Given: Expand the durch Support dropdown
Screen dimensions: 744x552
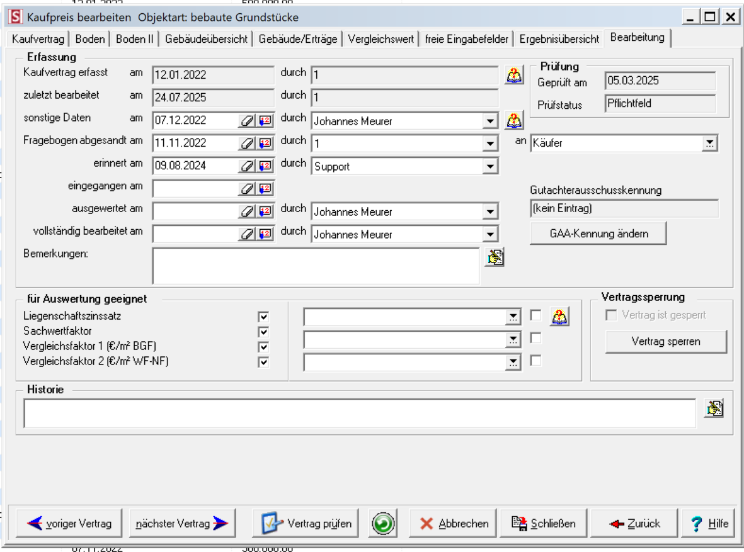Looking at the screenshot, I should click(490, 166).
